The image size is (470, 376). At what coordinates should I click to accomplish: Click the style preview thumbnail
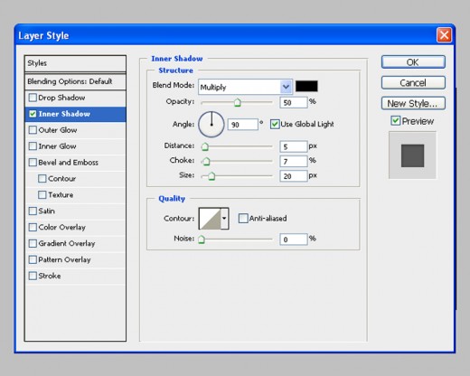412,155
